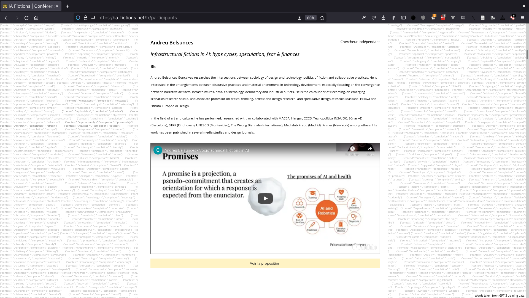Click the video thumbnail preview image
Viewport: 529px width, 298px height.
(265, 198)
